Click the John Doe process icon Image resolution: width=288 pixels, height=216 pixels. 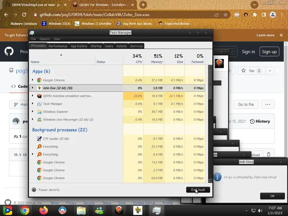click(39, 88)
